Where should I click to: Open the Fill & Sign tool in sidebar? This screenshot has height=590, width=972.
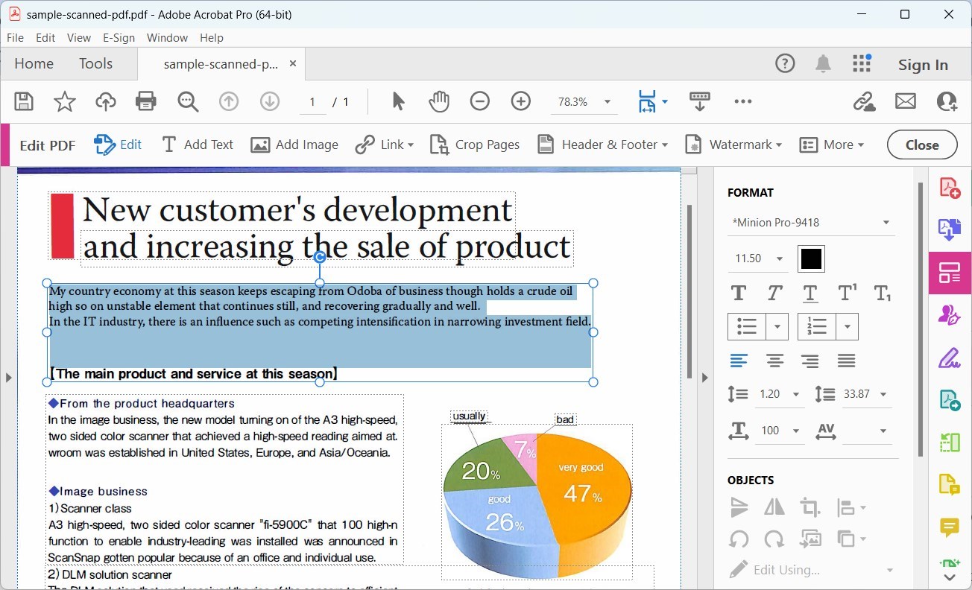(950, 358)
